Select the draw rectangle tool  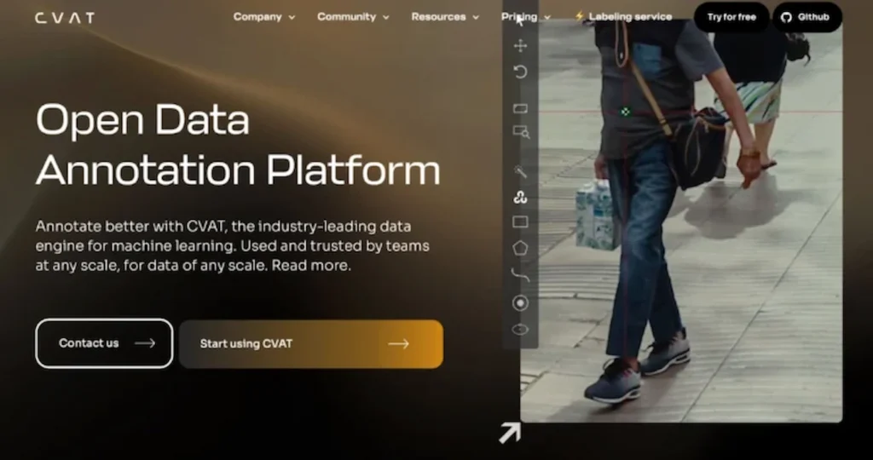[520, 222]
